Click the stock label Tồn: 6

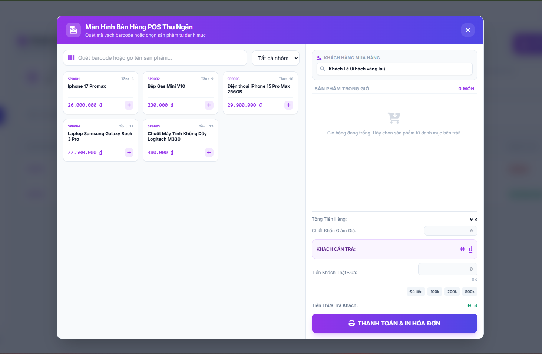(128, 79)
